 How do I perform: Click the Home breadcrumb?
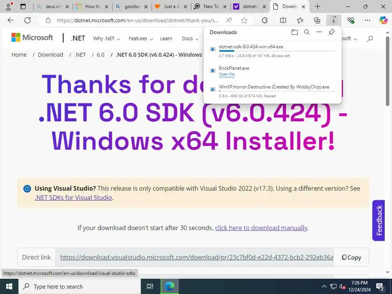[x=19, y=54]
